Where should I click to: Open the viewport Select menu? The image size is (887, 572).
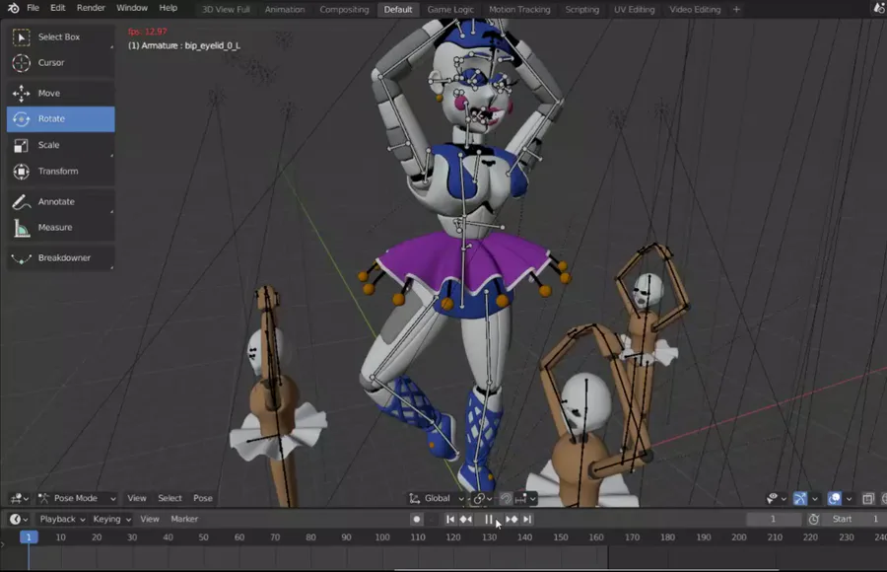(x=170, y=498)
